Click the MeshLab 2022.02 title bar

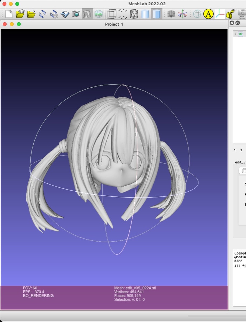click(x=147, y=4)
